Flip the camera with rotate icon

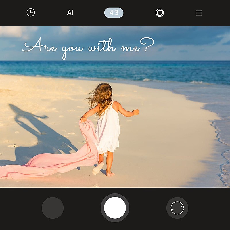pos(177,208)
